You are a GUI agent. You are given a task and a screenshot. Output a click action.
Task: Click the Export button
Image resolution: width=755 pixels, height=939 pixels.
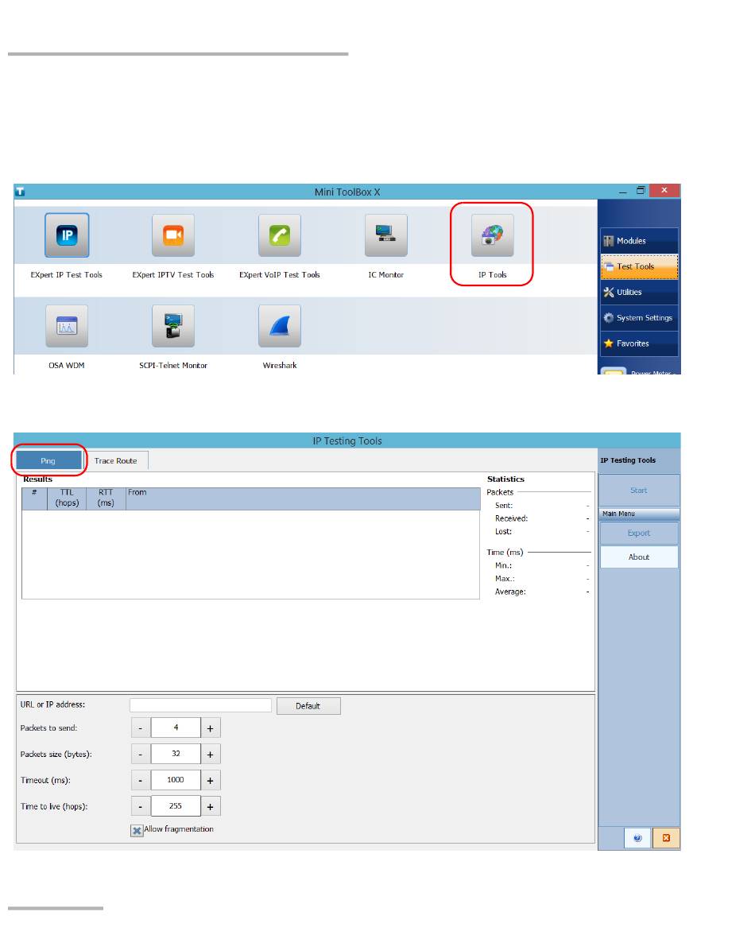pos(639,533)
